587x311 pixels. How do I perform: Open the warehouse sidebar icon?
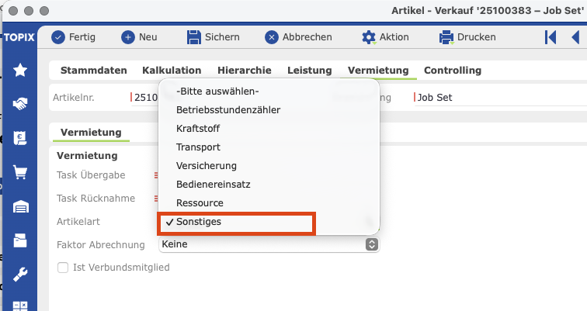[x=20, y=207]
